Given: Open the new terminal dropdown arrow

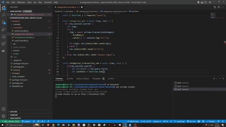Looking at the screenshot, I should click(x=216, y=79).
